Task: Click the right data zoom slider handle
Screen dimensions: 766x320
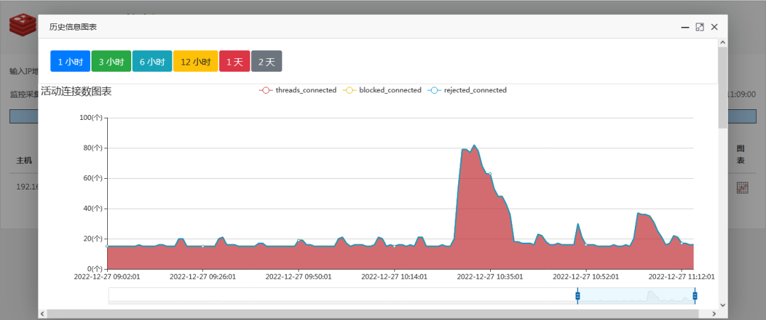Action: click(x=694, y=296)
